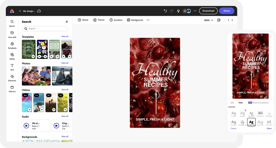The width and height of the screenshot is (276, 148).
Task: Click the Download button
Action: [208, 11]
